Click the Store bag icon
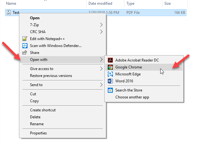Image resolution: width=201 pixels, height=141 pixels. tap(110, 90)
